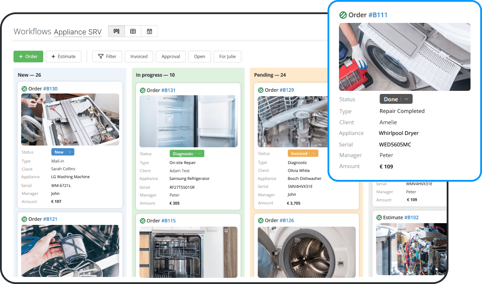482x284 pixels.
Task: Select the kanban board view icon
Action: point(116,31)
